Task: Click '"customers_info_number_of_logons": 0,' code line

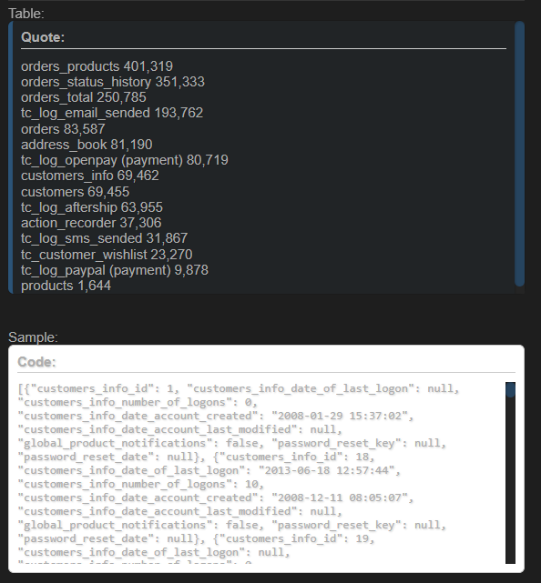Action: click(x=138, y=402)
